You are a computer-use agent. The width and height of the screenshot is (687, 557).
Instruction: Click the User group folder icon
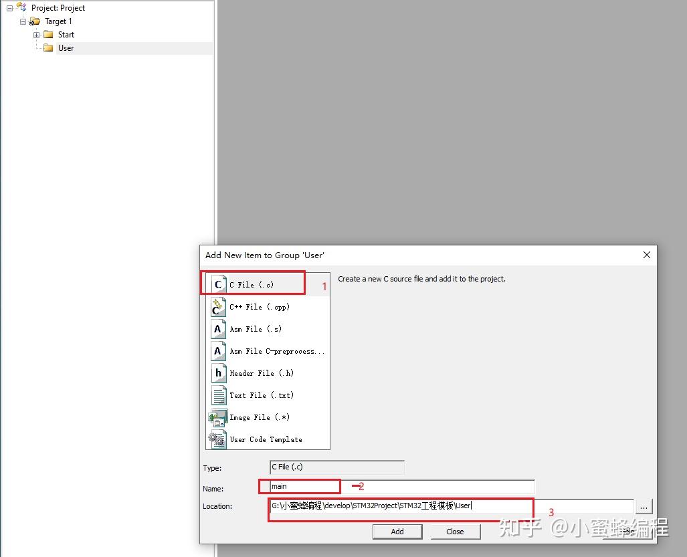[49, 47]
